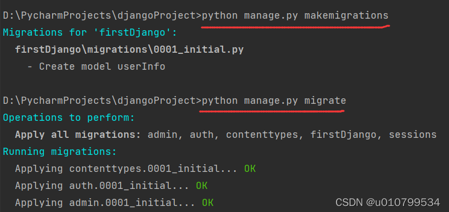The width and height of the screenshot is (449, 212).
Task: Click the green OK after contenttypes migration
Action: (x=250, y=169)
